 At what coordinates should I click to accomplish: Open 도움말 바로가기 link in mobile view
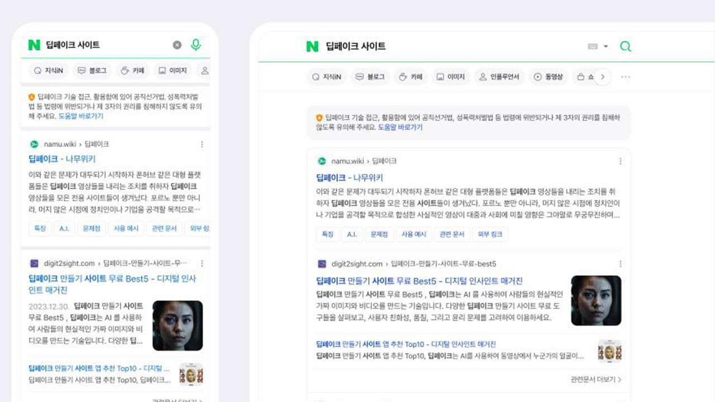[81, 116]
